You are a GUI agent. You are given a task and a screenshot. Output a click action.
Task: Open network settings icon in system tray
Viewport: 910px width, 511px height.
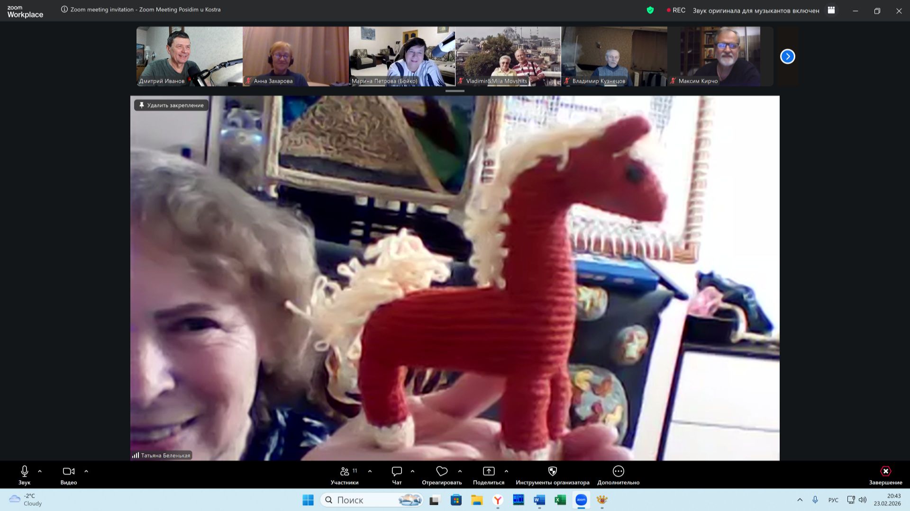click(851, 500)
